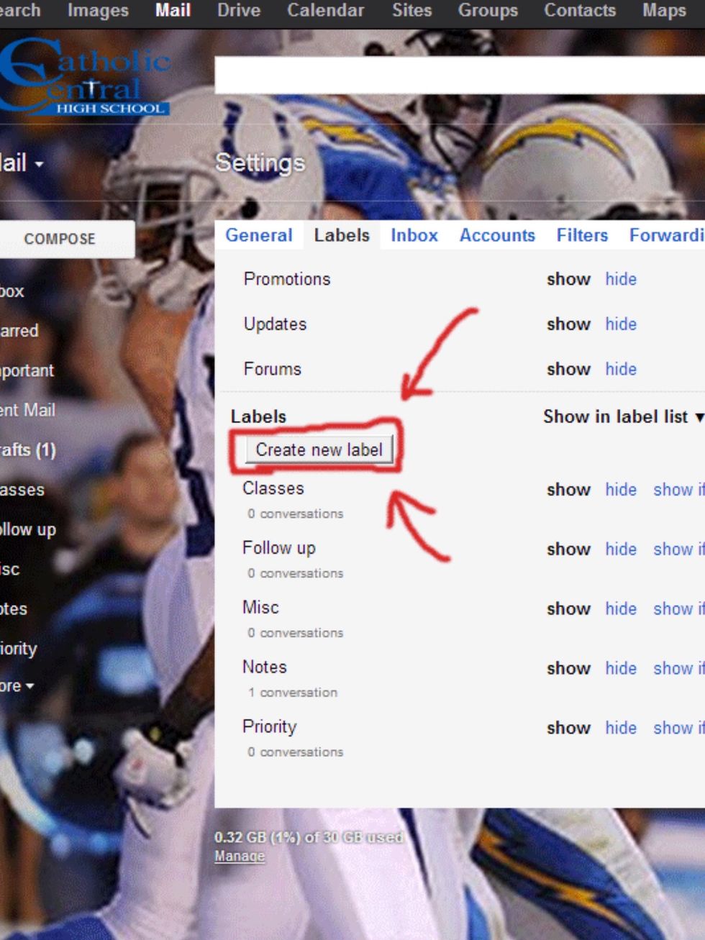Open Drafts folder in sidebar
The height and width of the screenshot is (940, 705).
coord(27,450)
